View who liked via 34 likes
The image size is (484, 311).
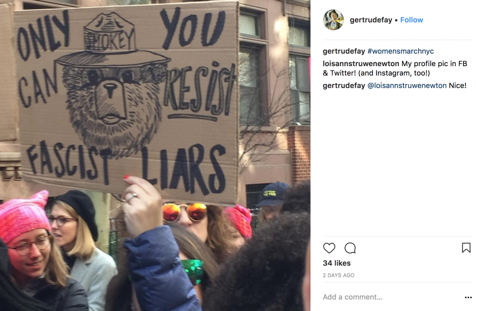pyautogui.click(x=337, y=263)
